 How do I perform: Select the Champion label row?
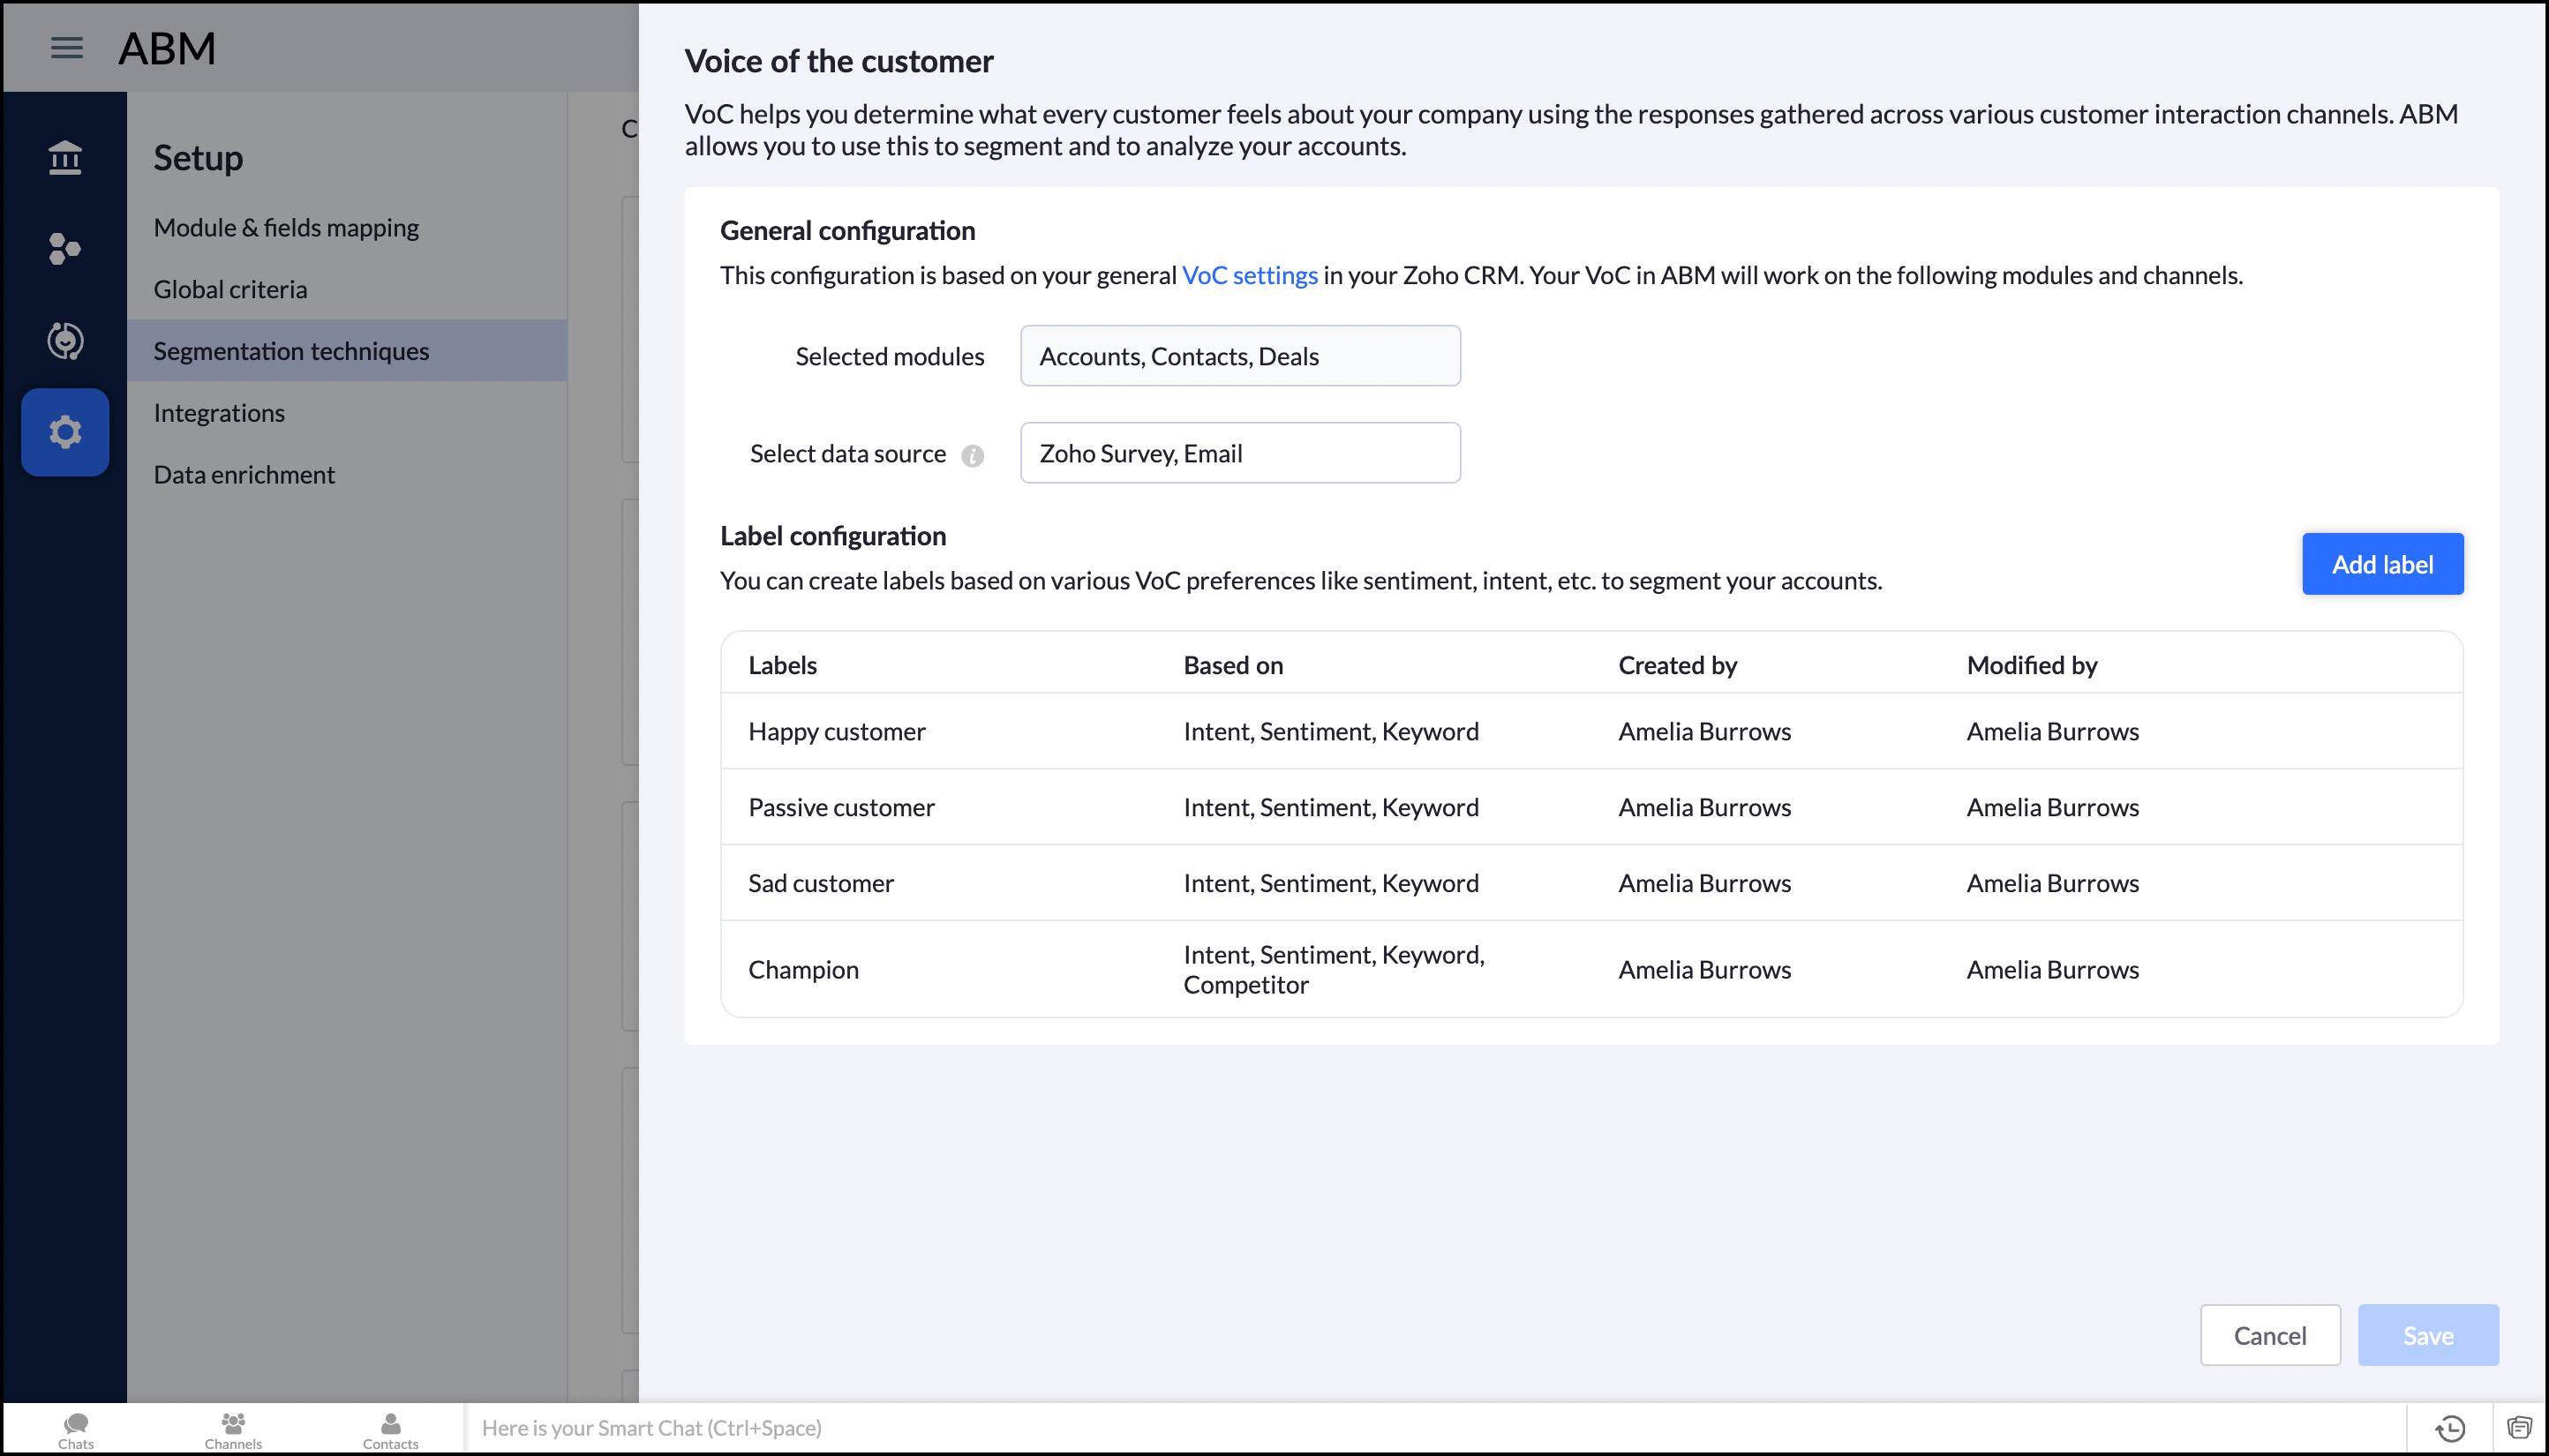pos(803,969)
